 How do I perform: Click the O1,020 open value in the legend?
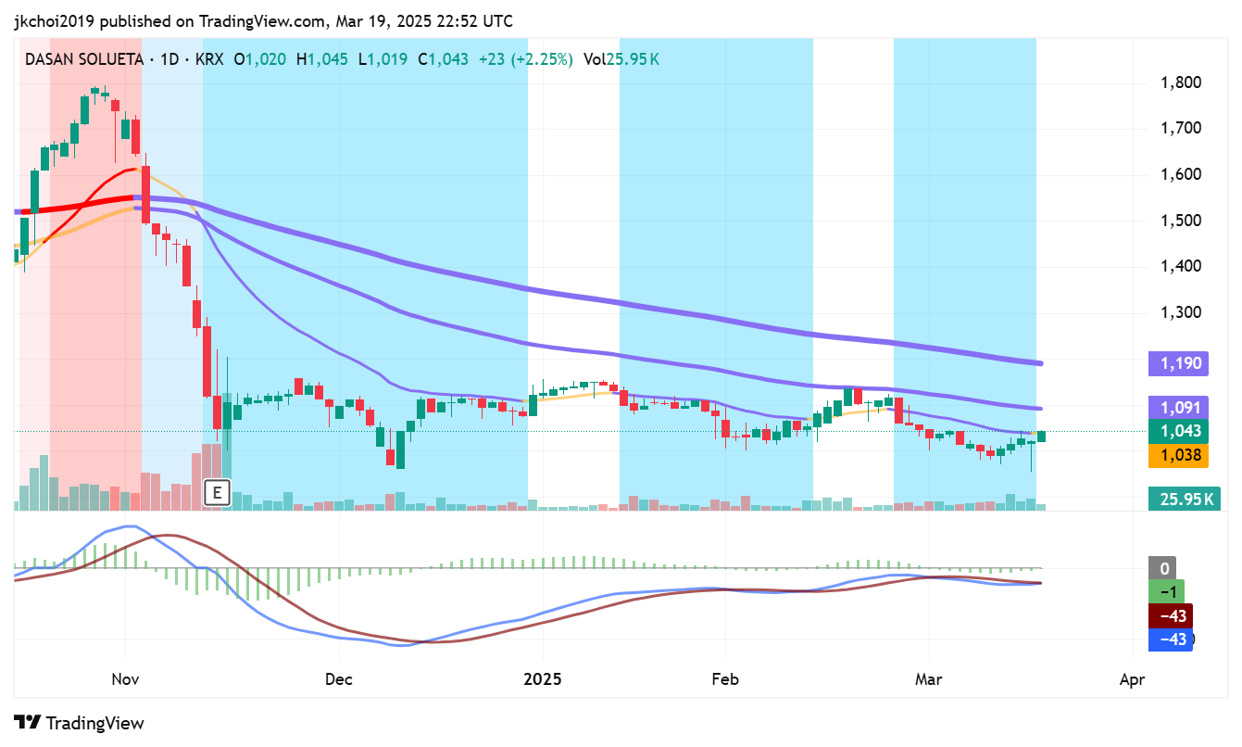(x=259, y=59)
